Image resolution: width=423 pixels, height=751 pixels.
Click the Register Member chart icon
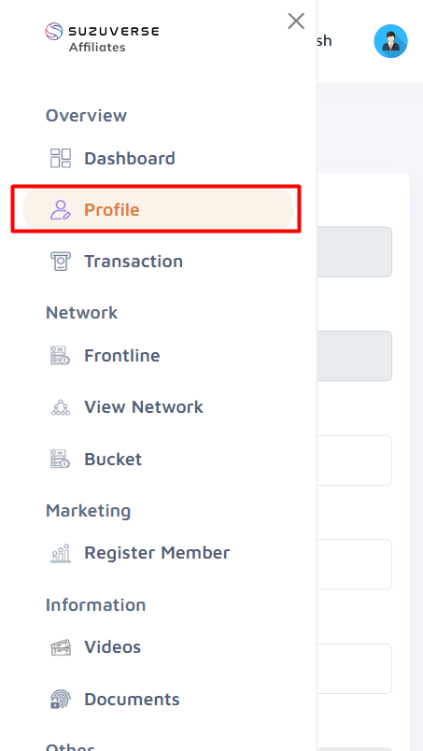61,553
